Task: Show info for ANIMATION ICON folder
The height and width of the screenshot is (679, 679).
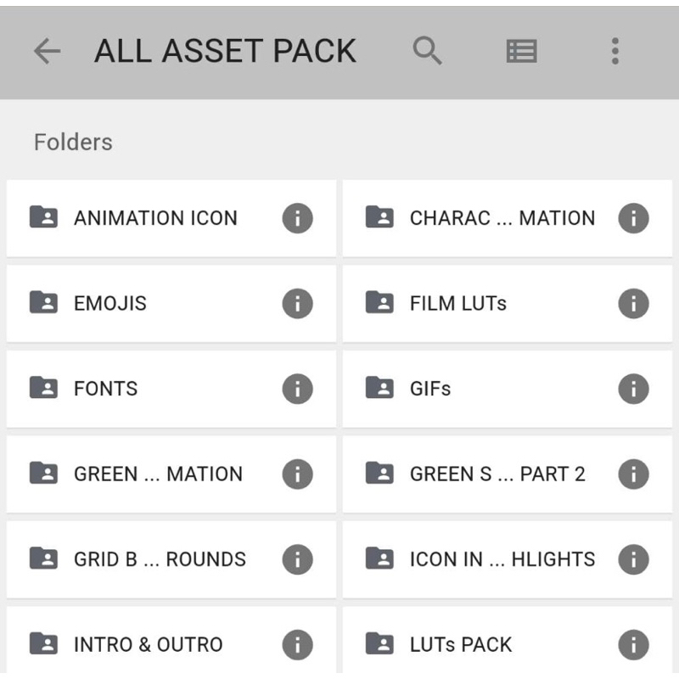Action: [297, 218]
